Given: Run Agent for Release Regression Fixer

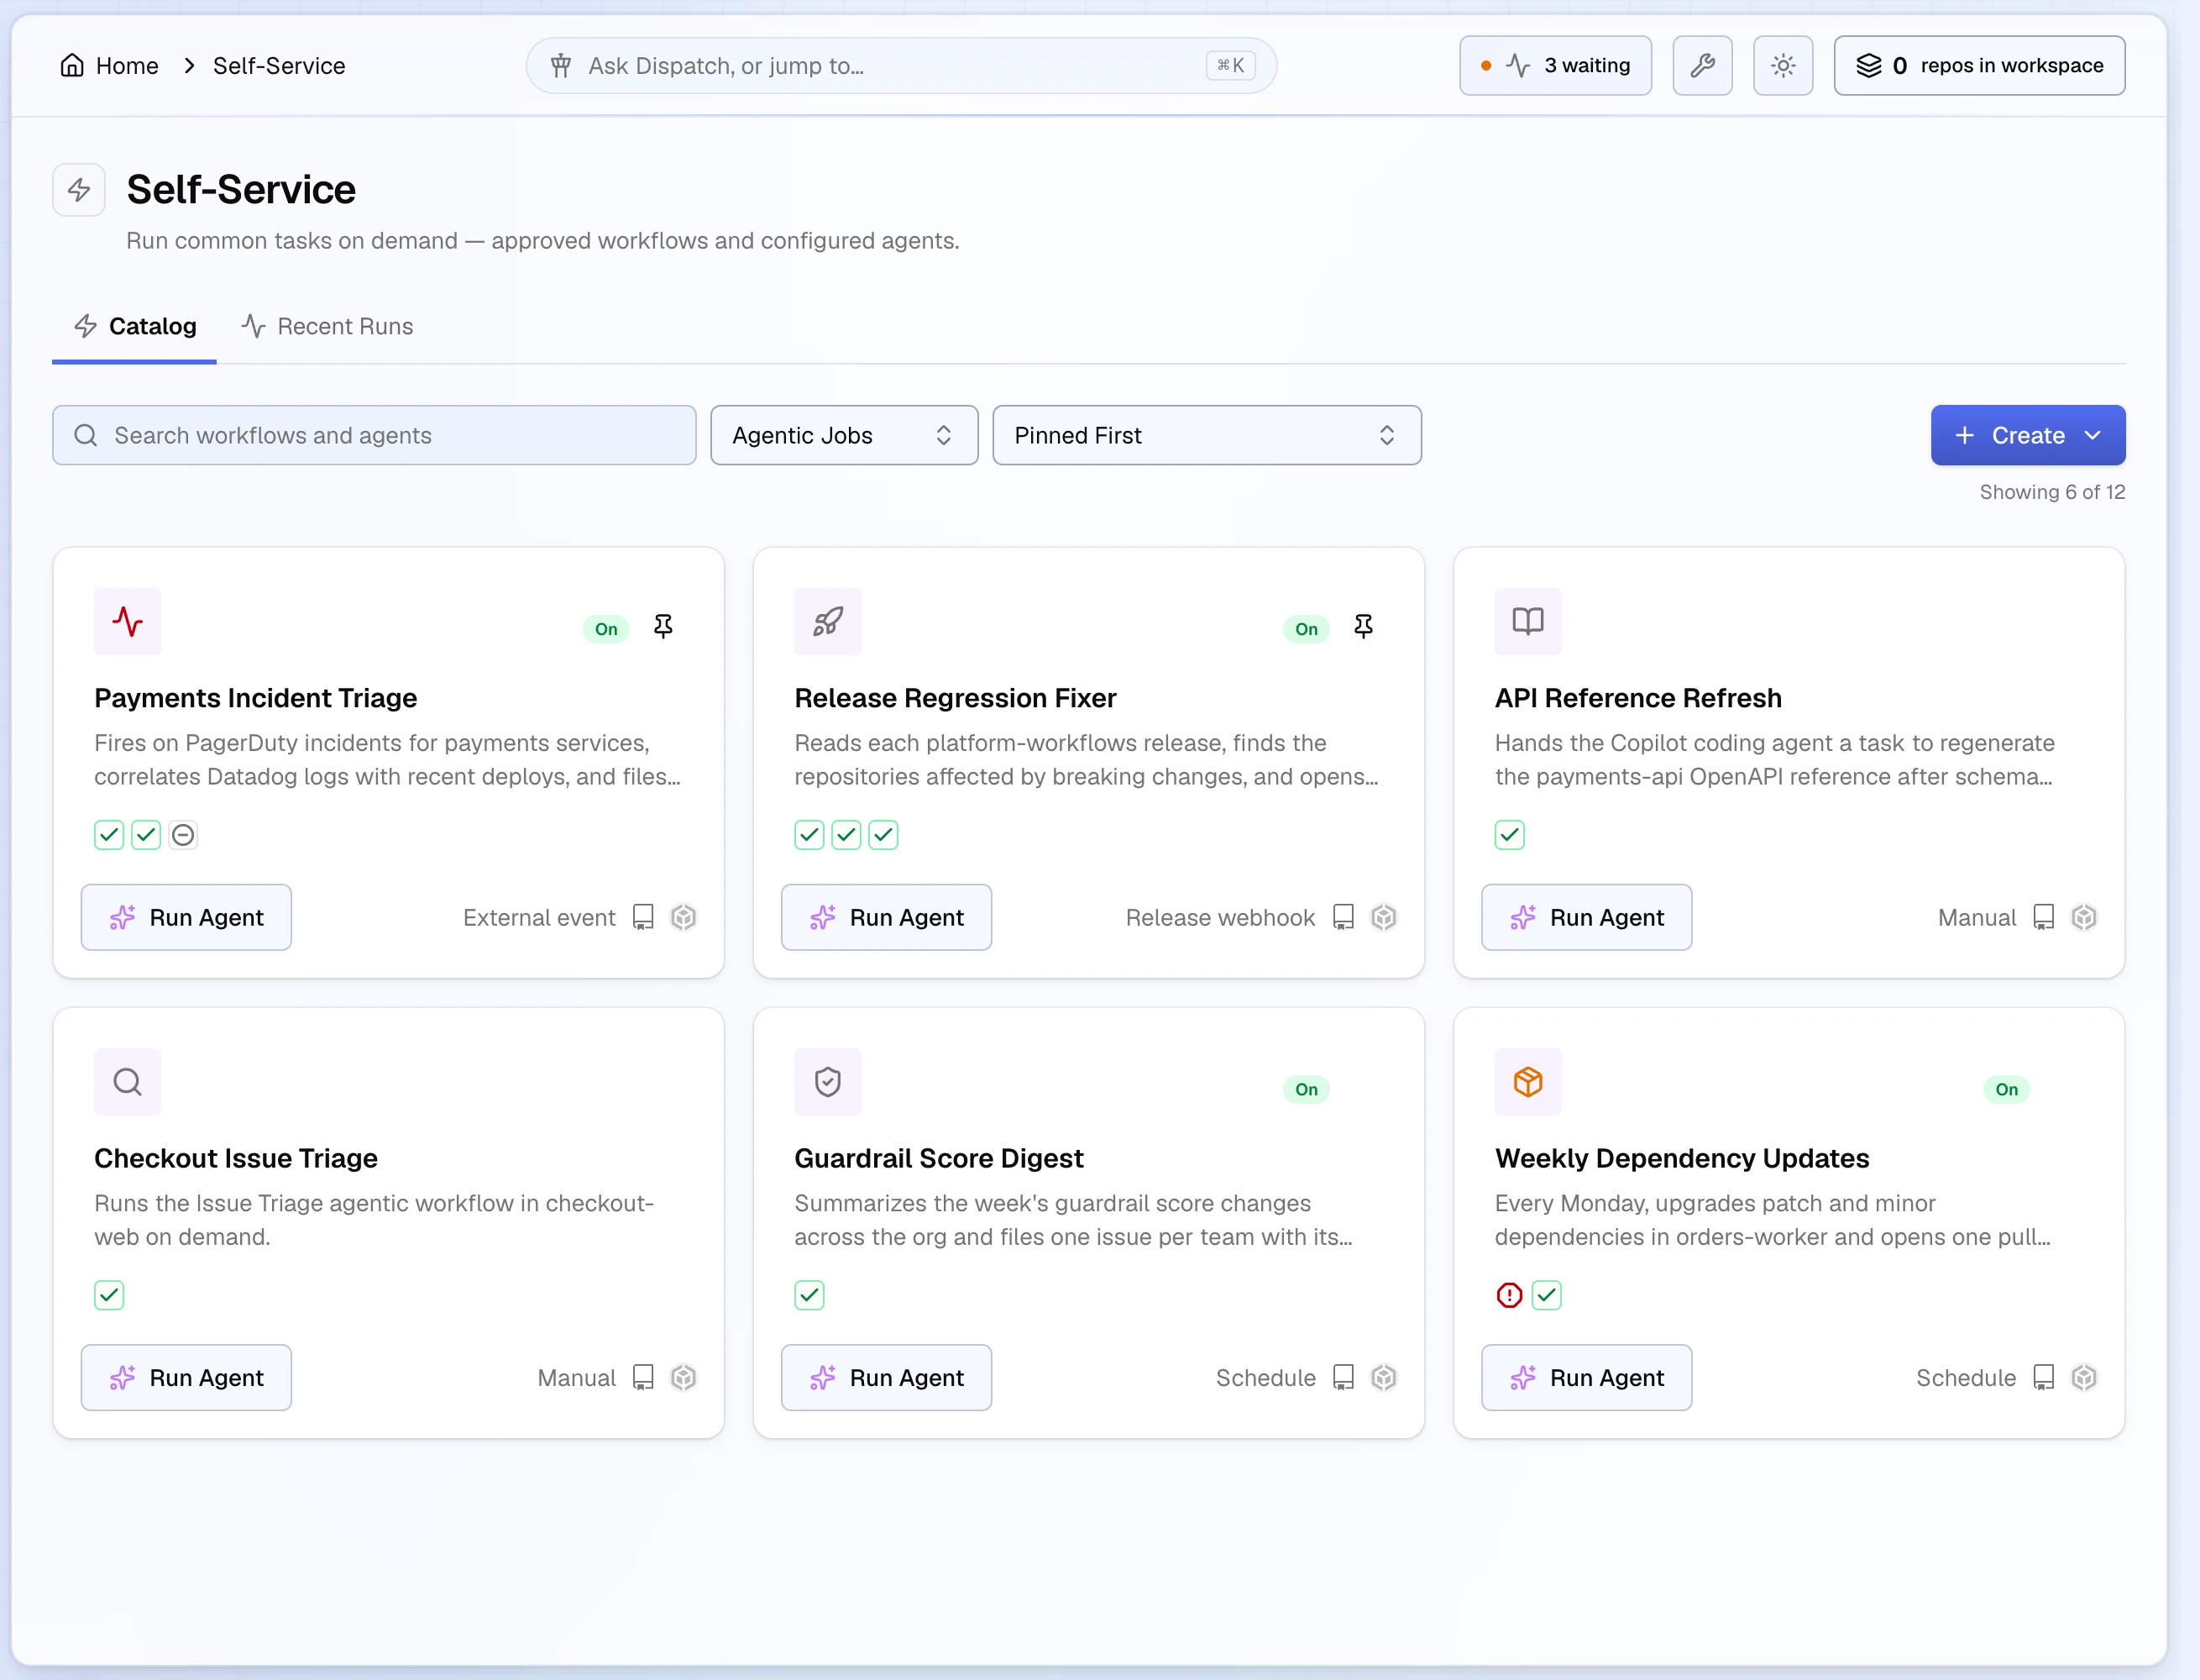Looking at the screenshot, I should 886,917.
